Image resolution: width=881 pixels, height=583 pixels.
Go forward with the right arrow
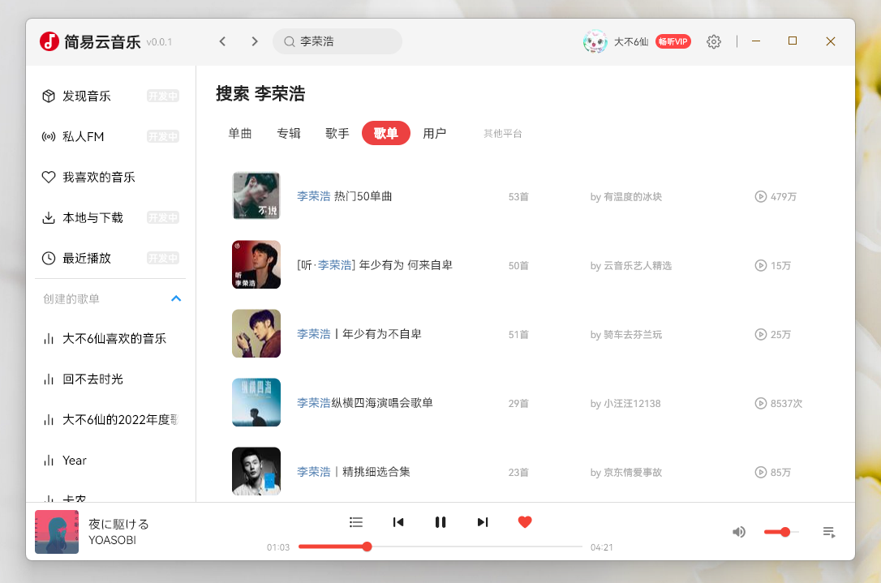[x=255, y=41]
